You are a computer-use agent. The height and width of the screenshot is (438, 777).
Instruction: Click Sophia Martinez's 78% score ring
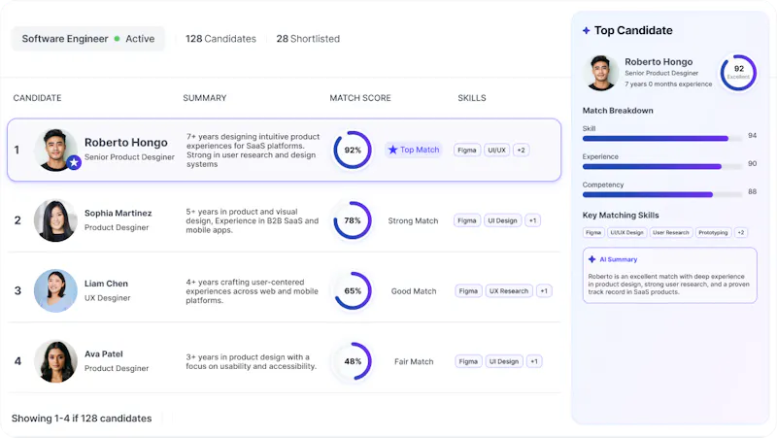click(353, 220)
